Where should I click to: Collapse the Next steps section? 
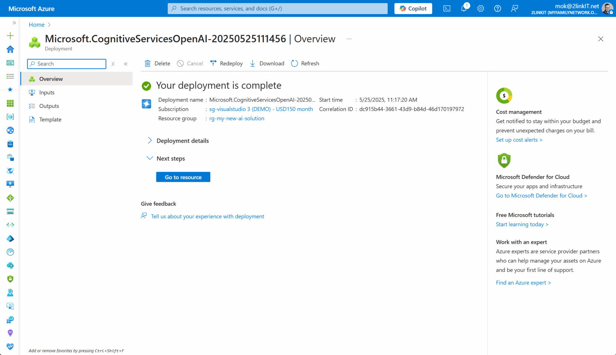[x=149, y=158]
